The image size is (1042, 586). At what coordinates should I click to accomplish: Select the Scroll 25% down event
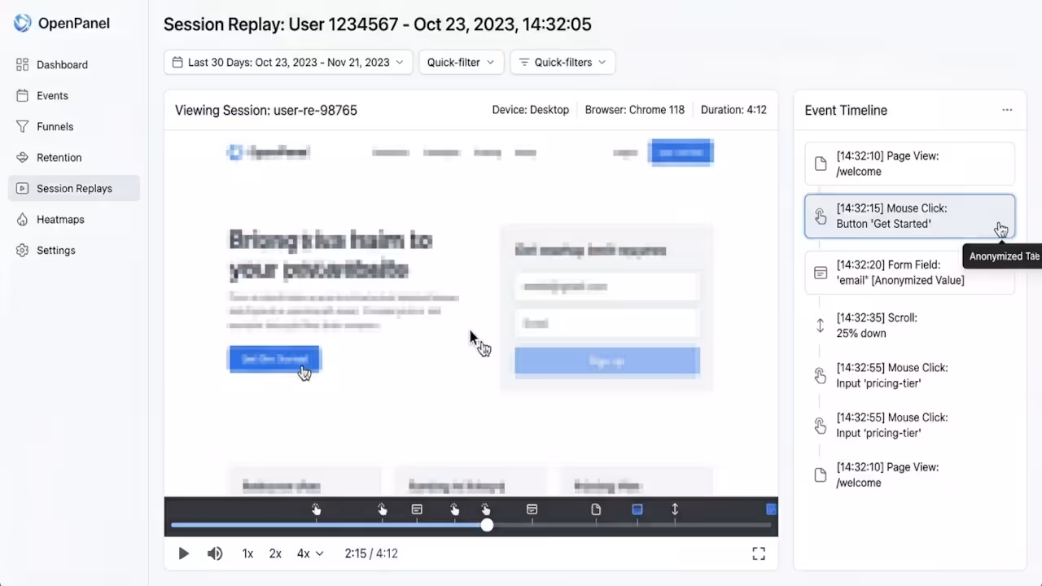coord(909,326)
